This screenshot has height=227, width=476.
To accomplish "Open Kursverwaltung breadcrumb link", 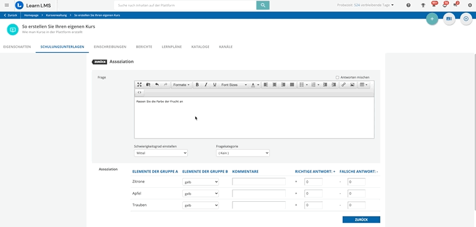I will 56,15.
